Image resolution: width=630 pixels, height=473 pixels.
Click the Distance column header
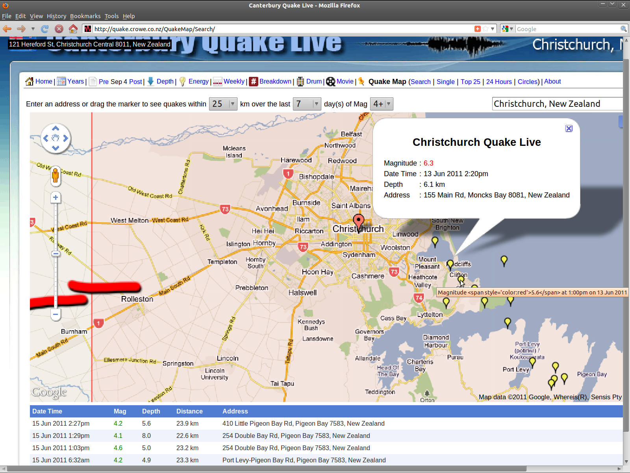189,411
